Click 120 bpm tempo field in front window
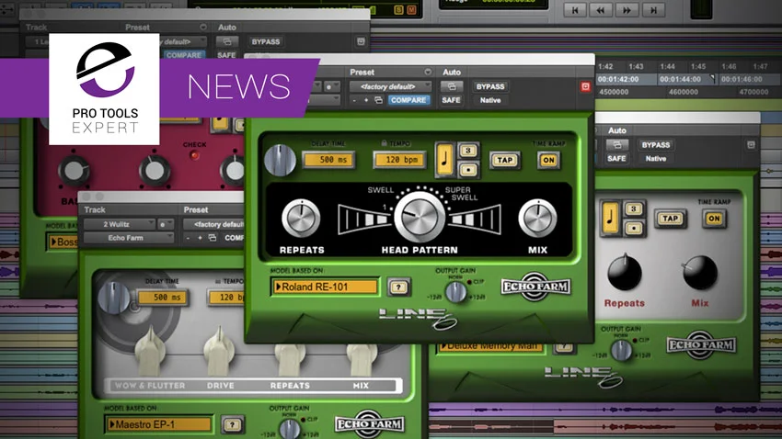This screenshot has height=439, width=782. tap(399, 161)
